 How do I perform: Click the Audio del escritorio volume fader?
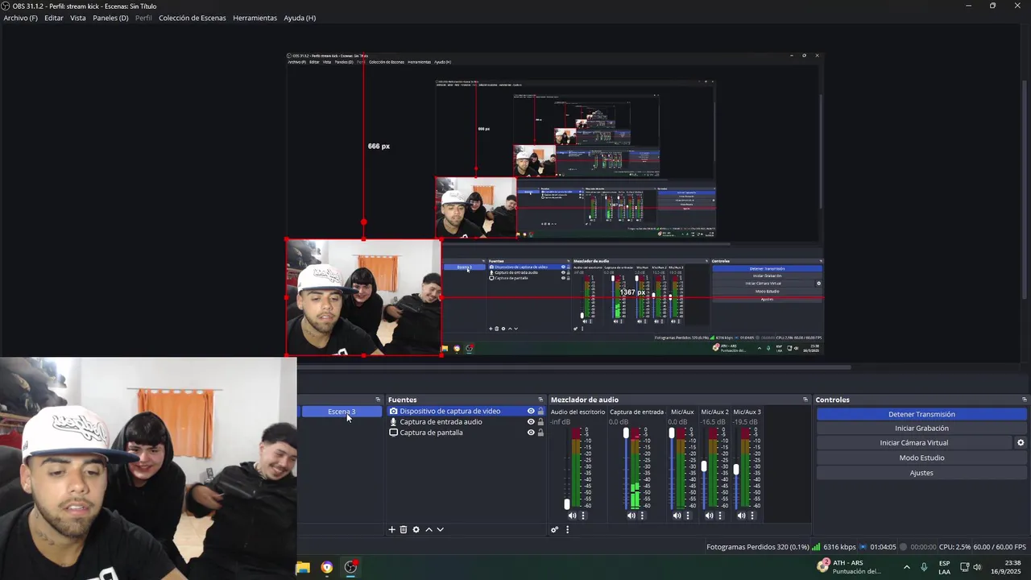coord(566,503)
